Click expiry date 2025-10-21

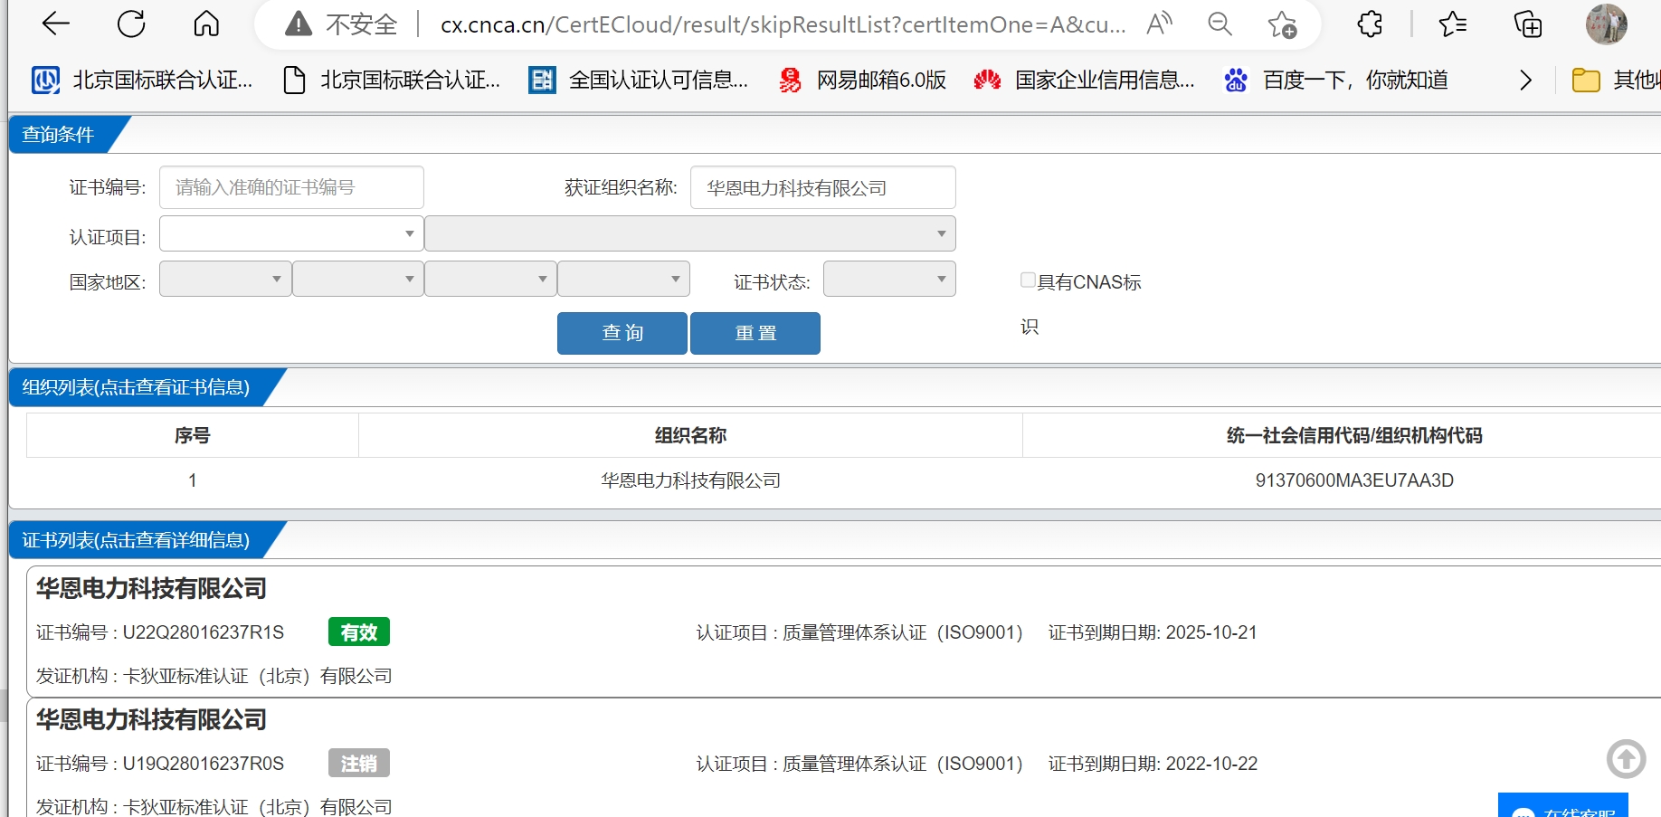[1211, 632]
